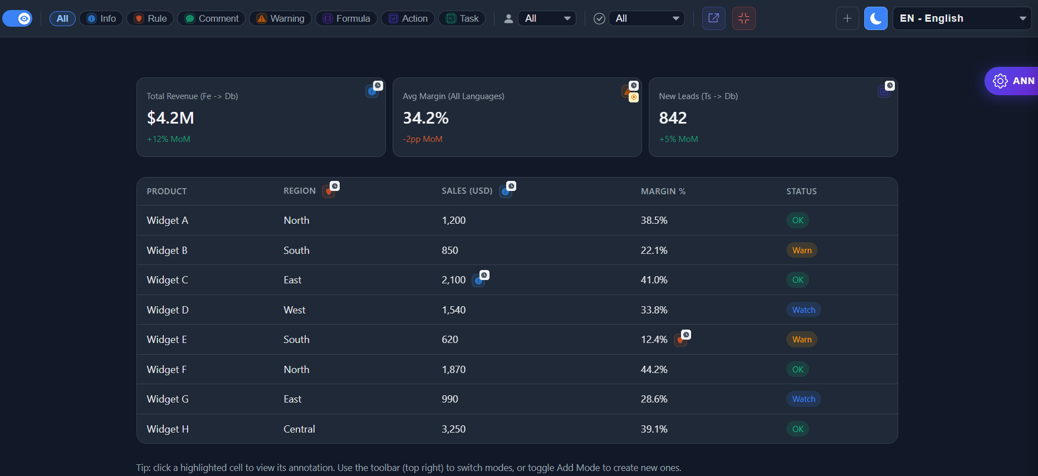The image size is (1038, 476).
Task: Click the Watch status badge for Widget D
Action: point(804,310)
